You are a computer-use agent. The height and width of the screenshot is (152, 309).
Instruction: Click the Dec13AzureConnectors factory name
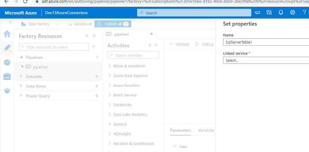coord(67,13)
